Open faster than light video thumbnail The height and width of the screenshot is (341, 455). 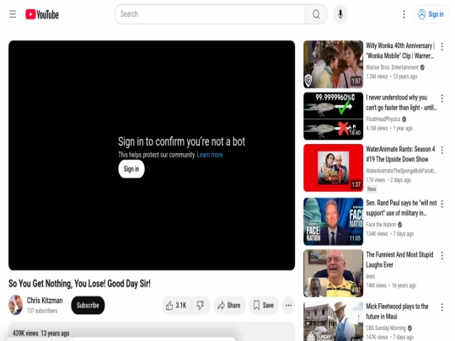[x=333, y=116]
